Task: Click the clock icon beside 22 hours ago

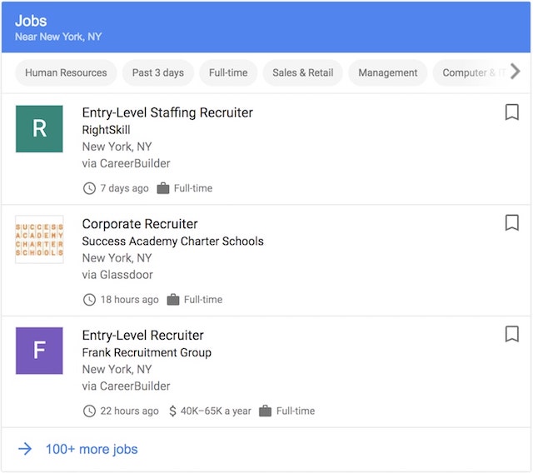Action: pyautogui.click(x=89, y=411)
